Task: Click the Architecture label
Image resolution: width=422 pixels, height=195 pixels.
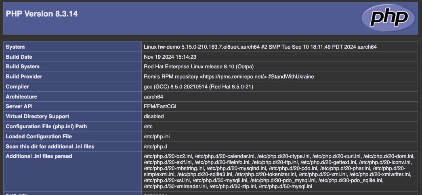Action: pyautogui.click(x=21, y=97)
